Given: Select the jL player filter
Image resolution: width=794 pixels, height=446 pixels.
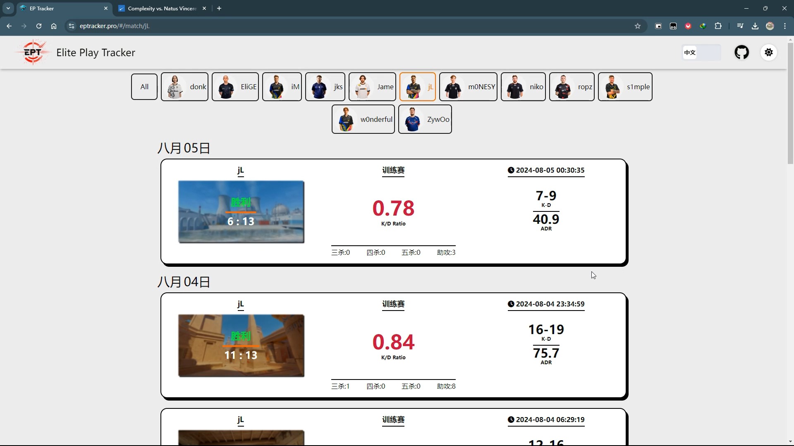Looking at the screenshot, I should tap(418, 87).
